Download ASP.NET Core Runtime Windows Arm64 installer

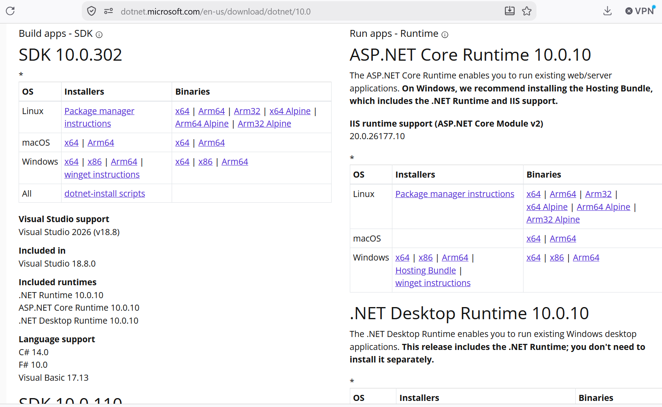click(x=455, y=258)
